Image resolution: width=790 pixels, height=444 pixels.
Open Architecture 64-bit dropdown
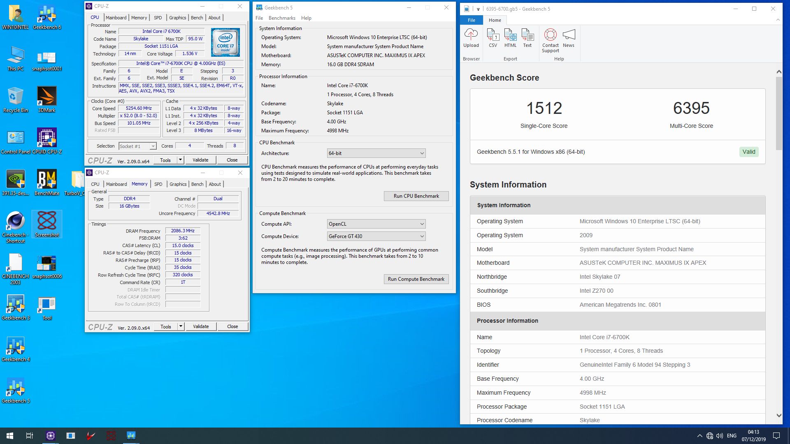[376, 153]
